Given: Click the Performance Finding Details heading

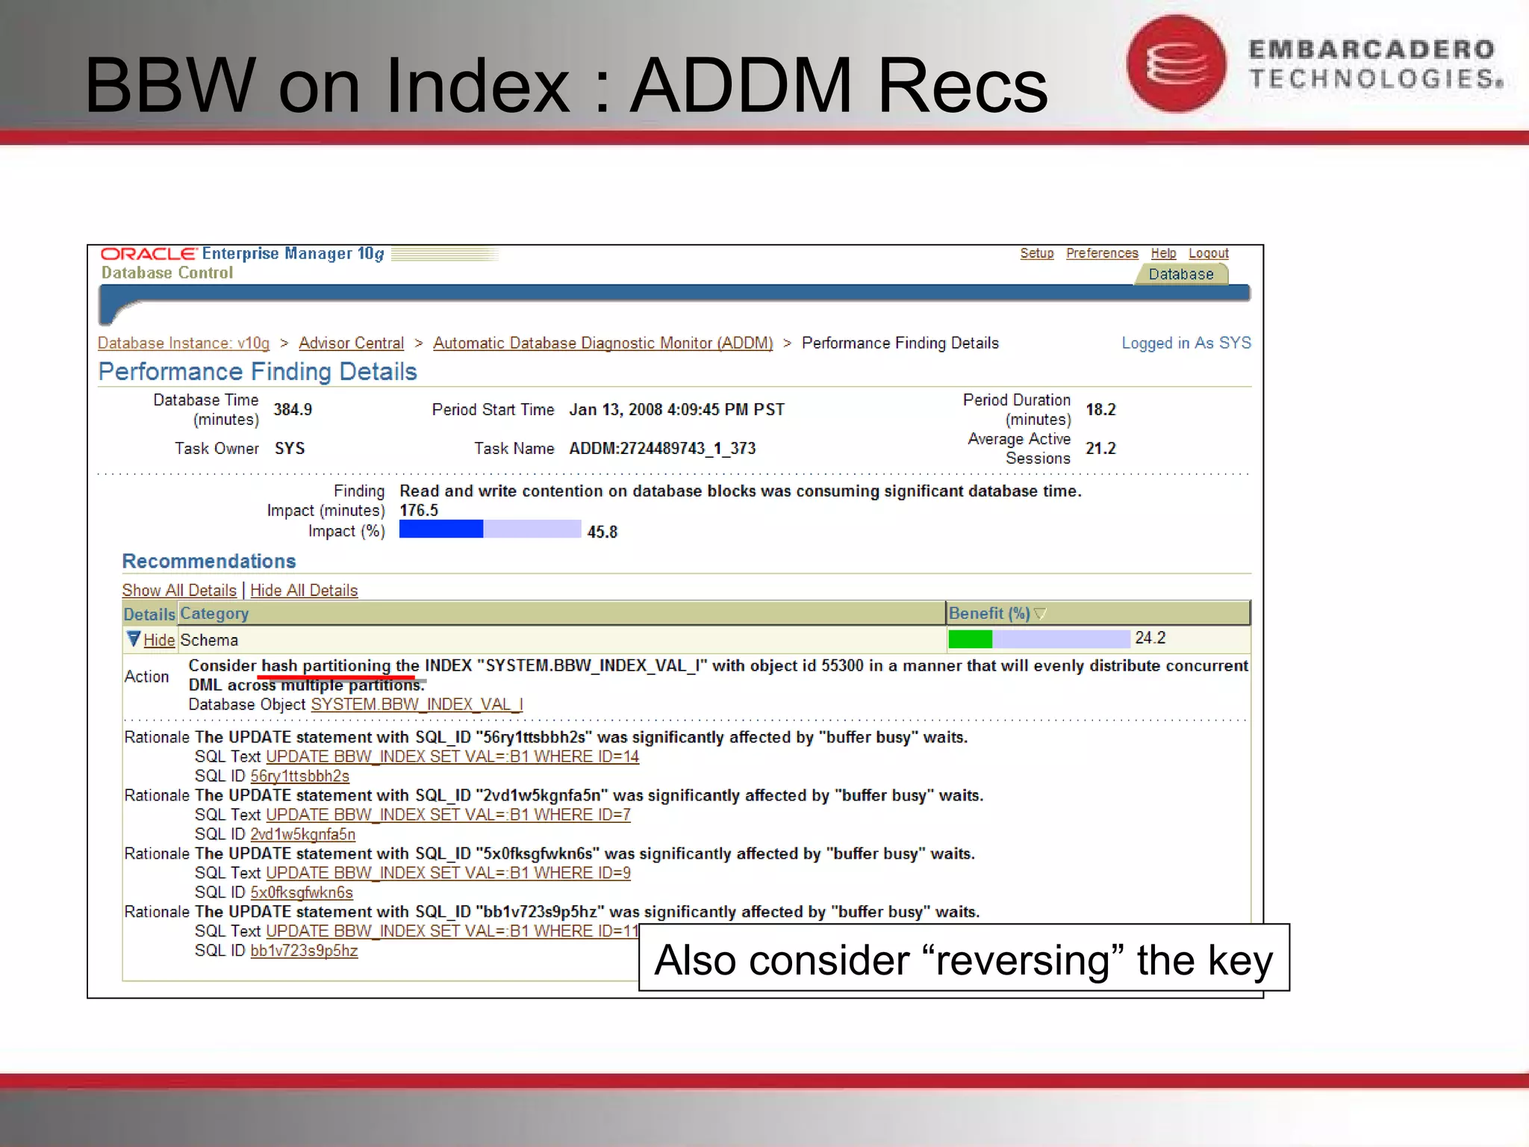Looking at the screenshot, I should [258, 371].
